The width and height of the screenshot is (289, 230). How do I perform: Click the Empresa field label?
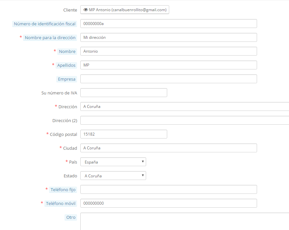pyautogui.click(x=67, y=79)
